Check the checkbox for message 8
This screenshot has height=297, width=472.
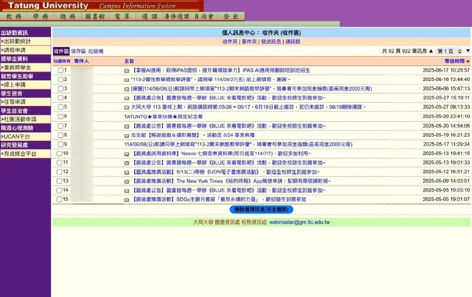(x=60, y=135)
